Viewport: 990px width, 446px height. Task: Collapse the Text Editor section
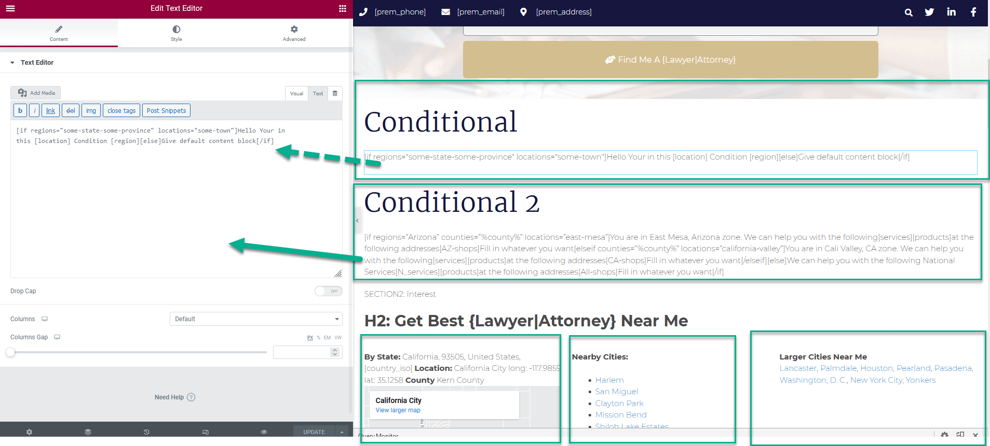(x=12, y=63)
